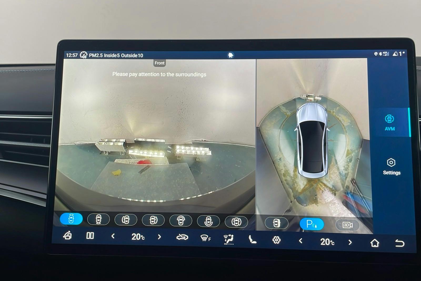Switch to the rear camera view

pos(98,219)
